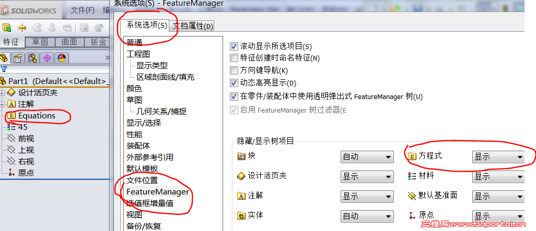Expand the 设计活页夹 tree node

[3, 92]
